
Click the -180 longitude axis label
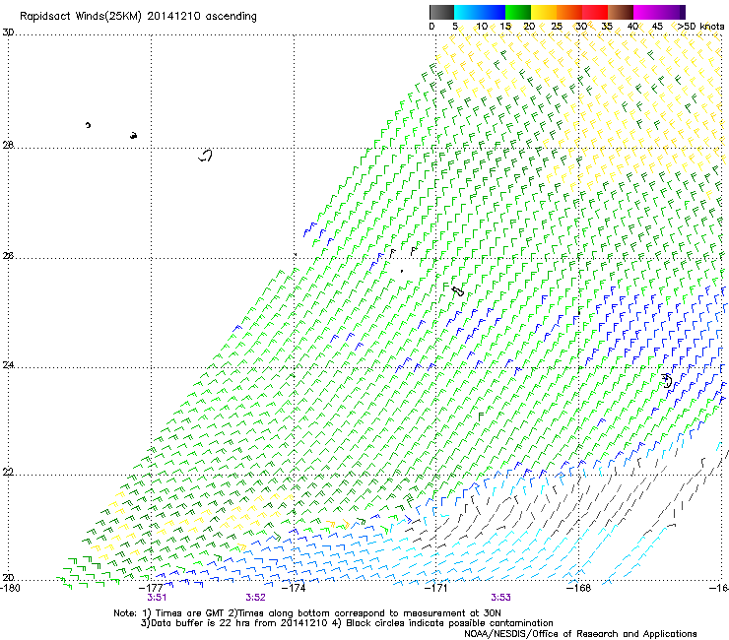(10, 588)
